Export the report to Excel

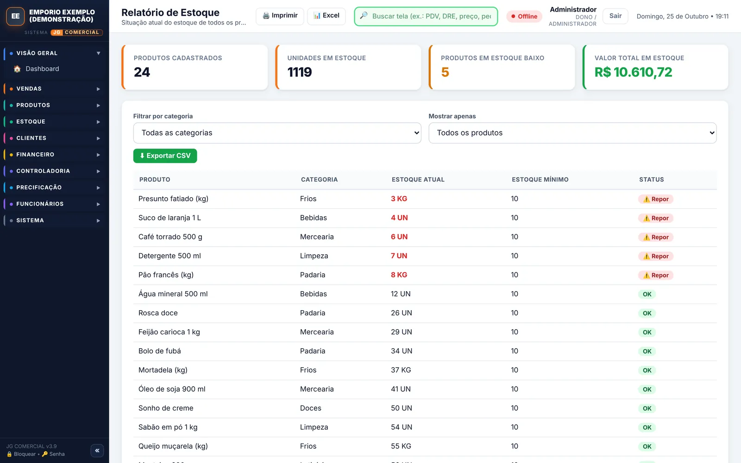pos(326,16)
